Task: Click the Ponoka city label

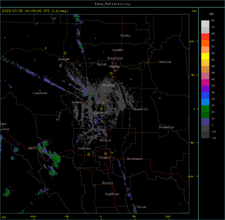Action: tap(125, 36)
